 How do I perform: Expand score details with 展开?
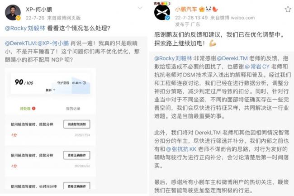tap(51, 90)
